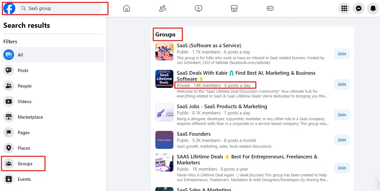This screenshot has height=191, width=380.
Task: Join the SaaS Founders group
Action: (x=342, y=140)
